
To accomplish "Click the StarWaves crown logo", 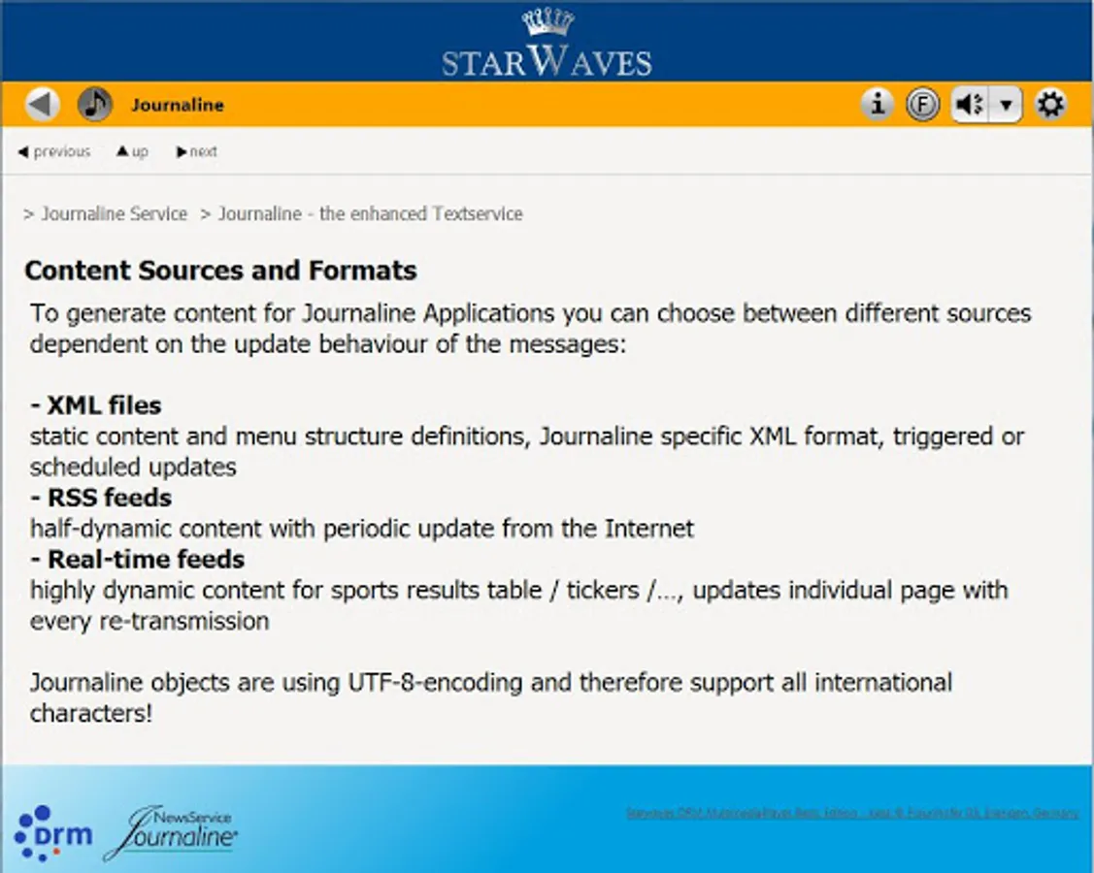I will pyautogui.click(x=547, y=42).
